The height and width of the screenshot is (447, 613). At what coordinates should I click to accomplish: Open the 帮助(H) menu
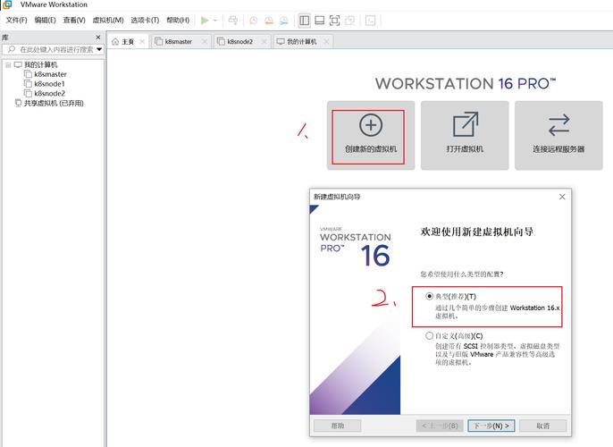click(178, 20)
